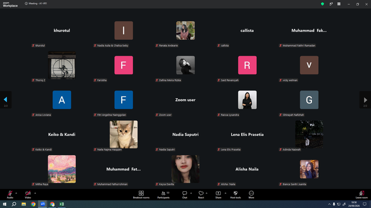The height and width of the screenshot is (208, 371).
Task: Select Dafina Meira Rizkia's photo tile
Action: click(x=185, y=65)
